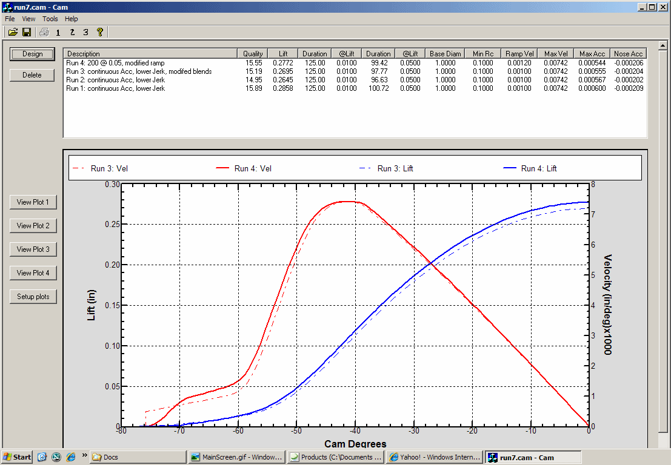Save the cam file with the disk icon

[27, 32]
